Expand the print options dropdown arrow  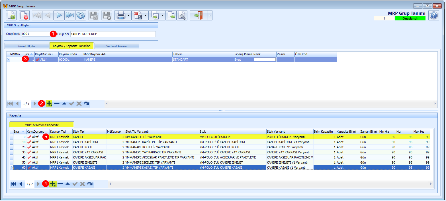[x=129, y=15]
